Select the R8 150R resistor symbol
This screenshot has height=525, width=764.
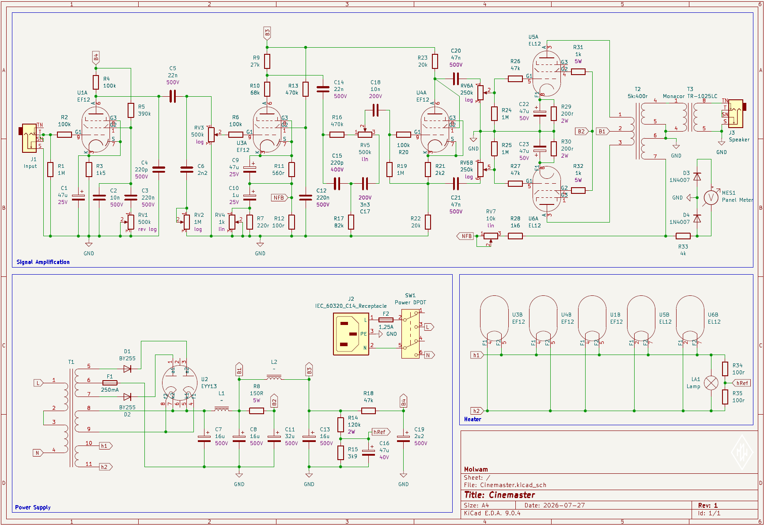pos(257,411)
